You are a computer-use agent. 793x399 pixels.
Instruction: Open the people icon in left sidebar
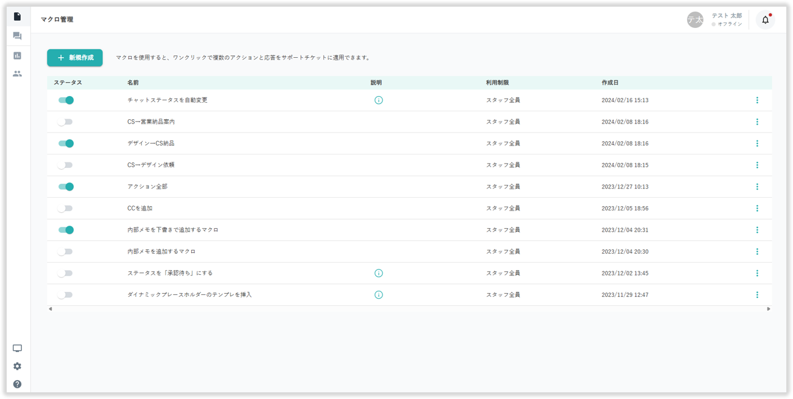click(x=17, y=74)
